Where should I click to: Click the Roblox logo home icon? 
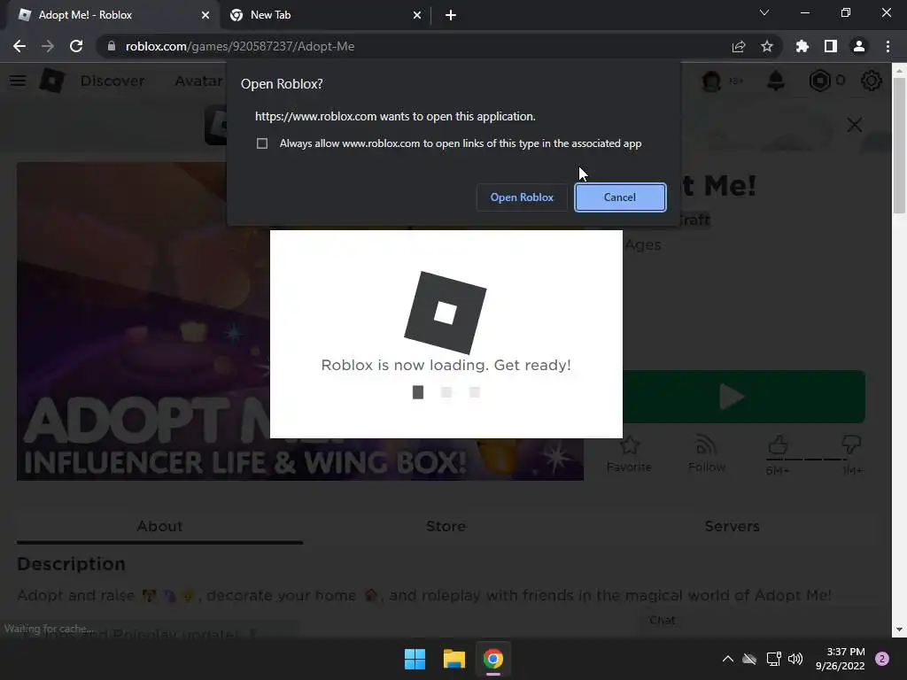click(52, 81)
